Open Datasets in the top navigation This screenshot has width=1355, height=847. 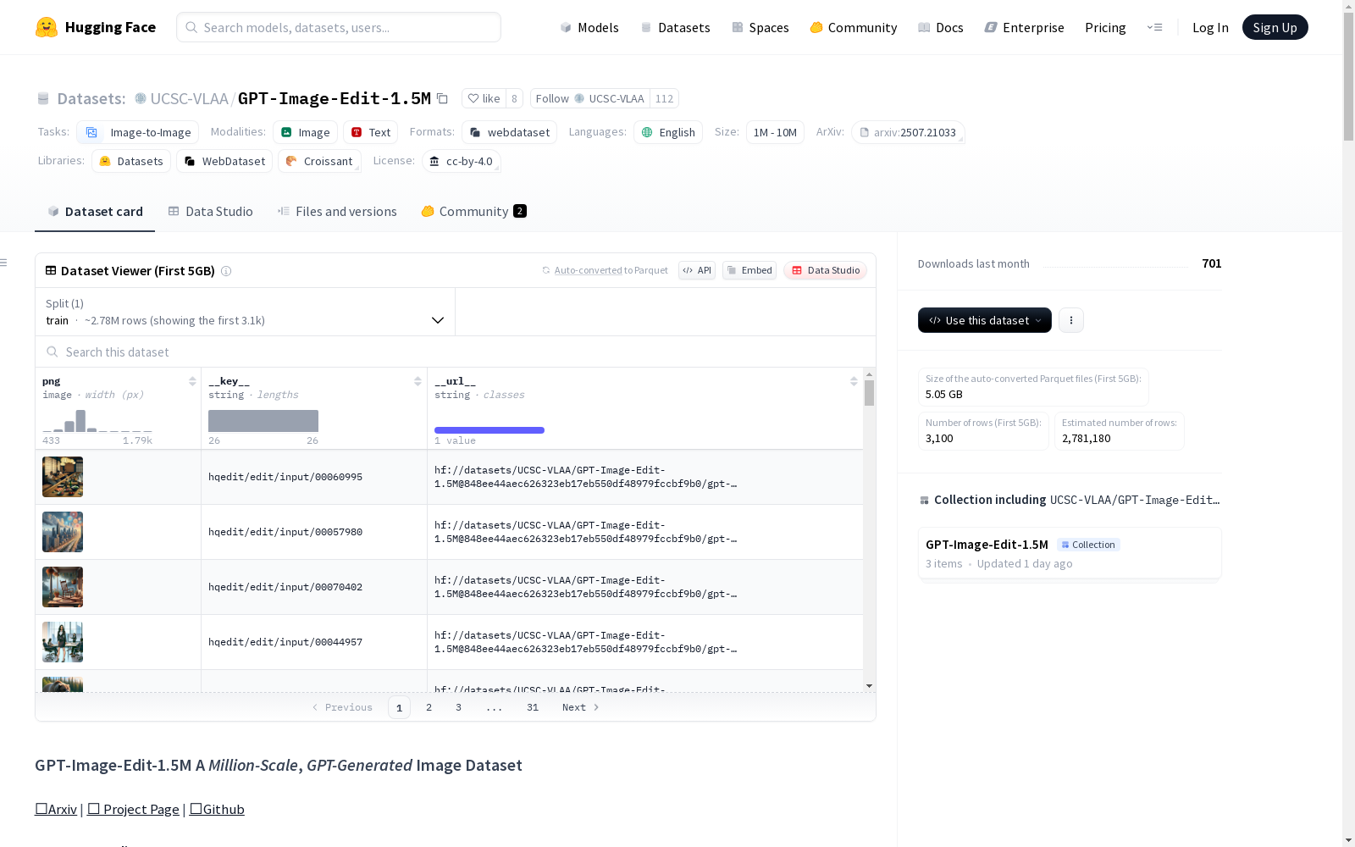pyautogui.click(x=675, y=27)
